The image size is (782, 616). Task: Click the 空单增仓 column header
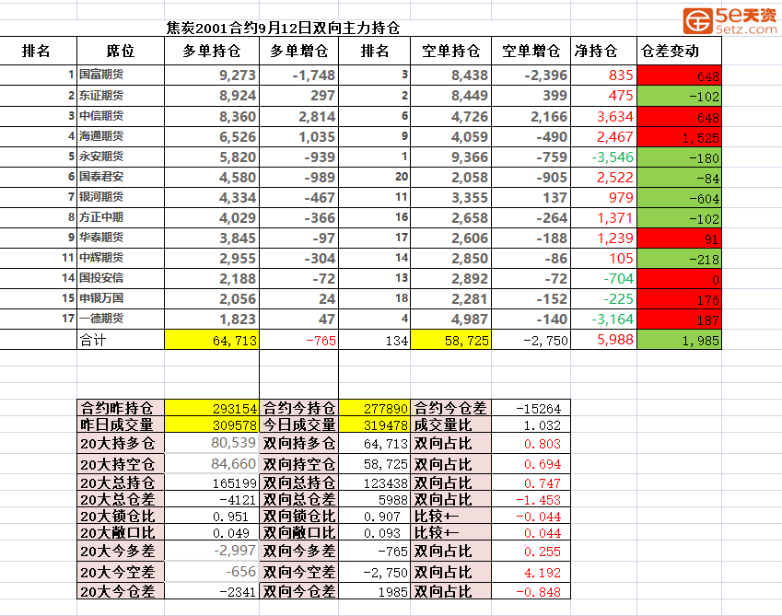[531, 51]
